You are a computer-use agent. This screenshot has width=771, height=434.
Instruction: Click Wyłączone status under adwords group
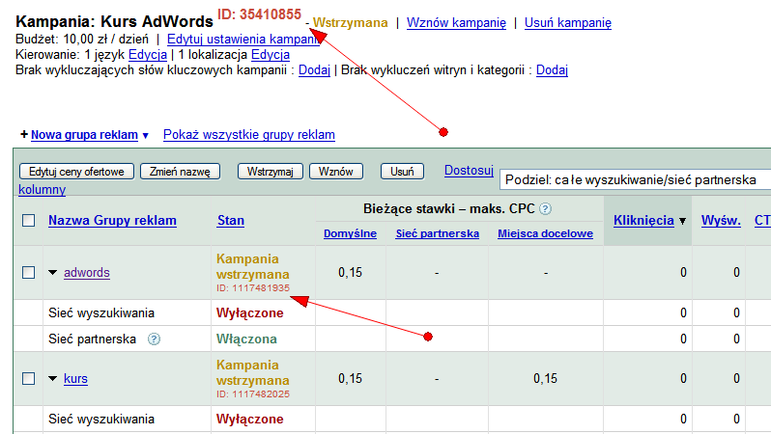[250, 313]
